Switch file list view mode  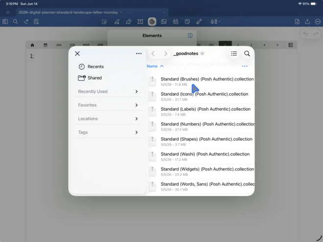[234, 53]
